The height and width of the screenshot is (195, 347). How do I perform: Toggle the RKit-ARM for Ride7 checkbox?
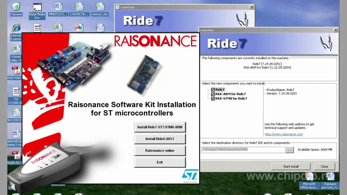tap(213, 94)
